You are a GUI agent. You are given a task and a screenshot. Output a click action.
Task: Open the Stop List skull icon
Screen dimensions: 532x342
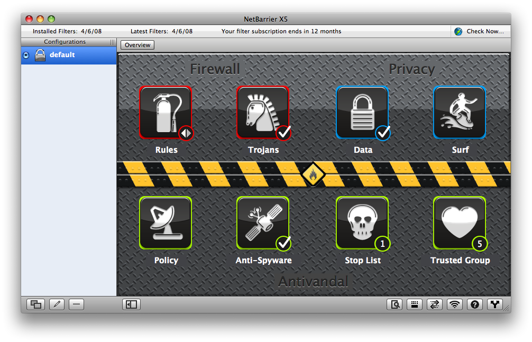[362, 223]
